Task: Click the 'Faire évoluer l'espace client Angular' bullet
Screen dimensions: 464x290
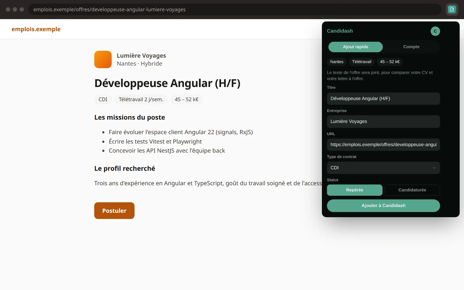Action: pyautogui.click(x=181, y=132)
